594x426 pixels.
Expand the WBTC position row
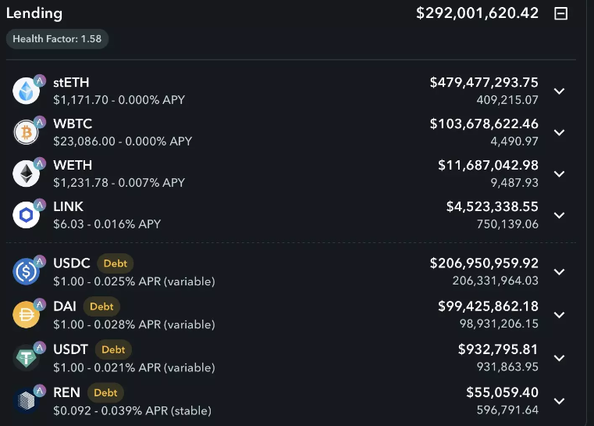point(559,133)
